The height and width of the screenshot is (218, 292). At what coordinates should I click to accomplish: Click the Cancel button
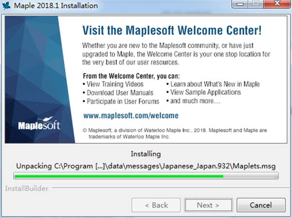tap(261, 205)
